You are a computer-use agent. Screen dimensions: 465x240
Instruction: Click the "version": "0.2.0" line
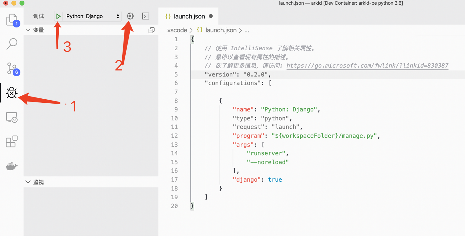(x=238, y=74)
